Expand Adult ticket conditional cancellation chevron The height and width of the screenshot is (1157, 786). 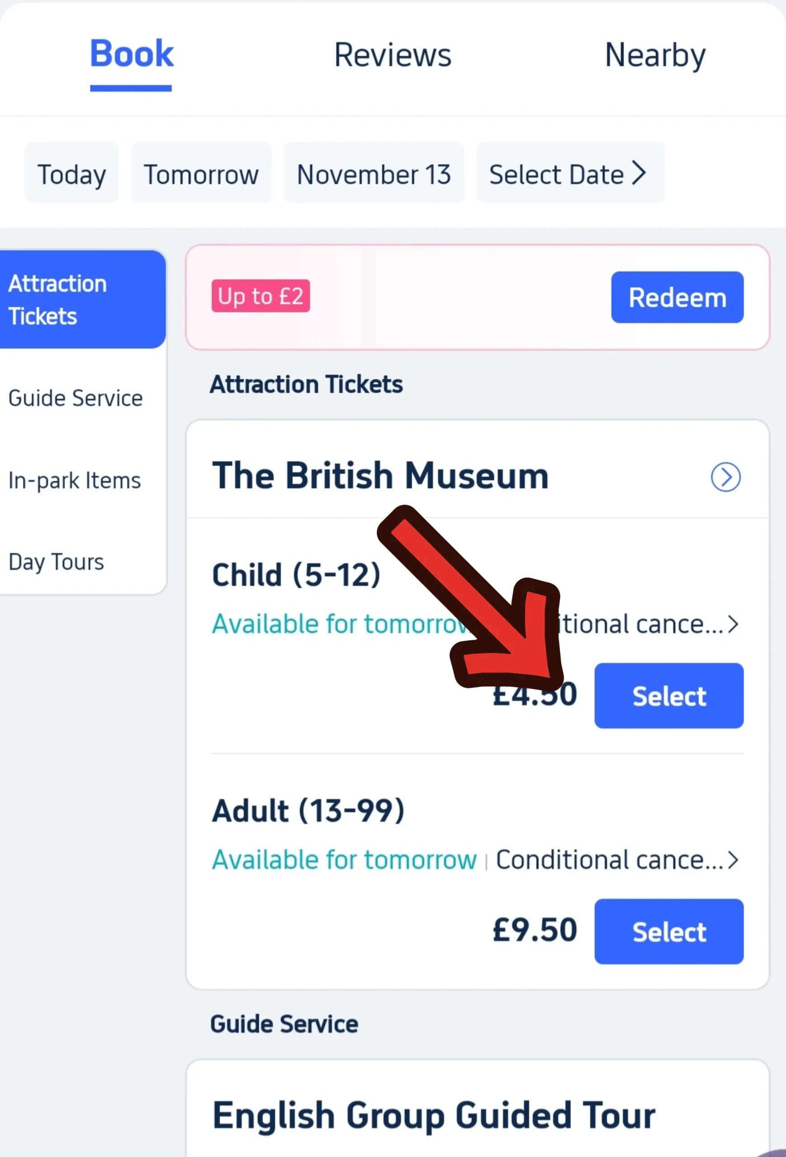coord(732,860)
